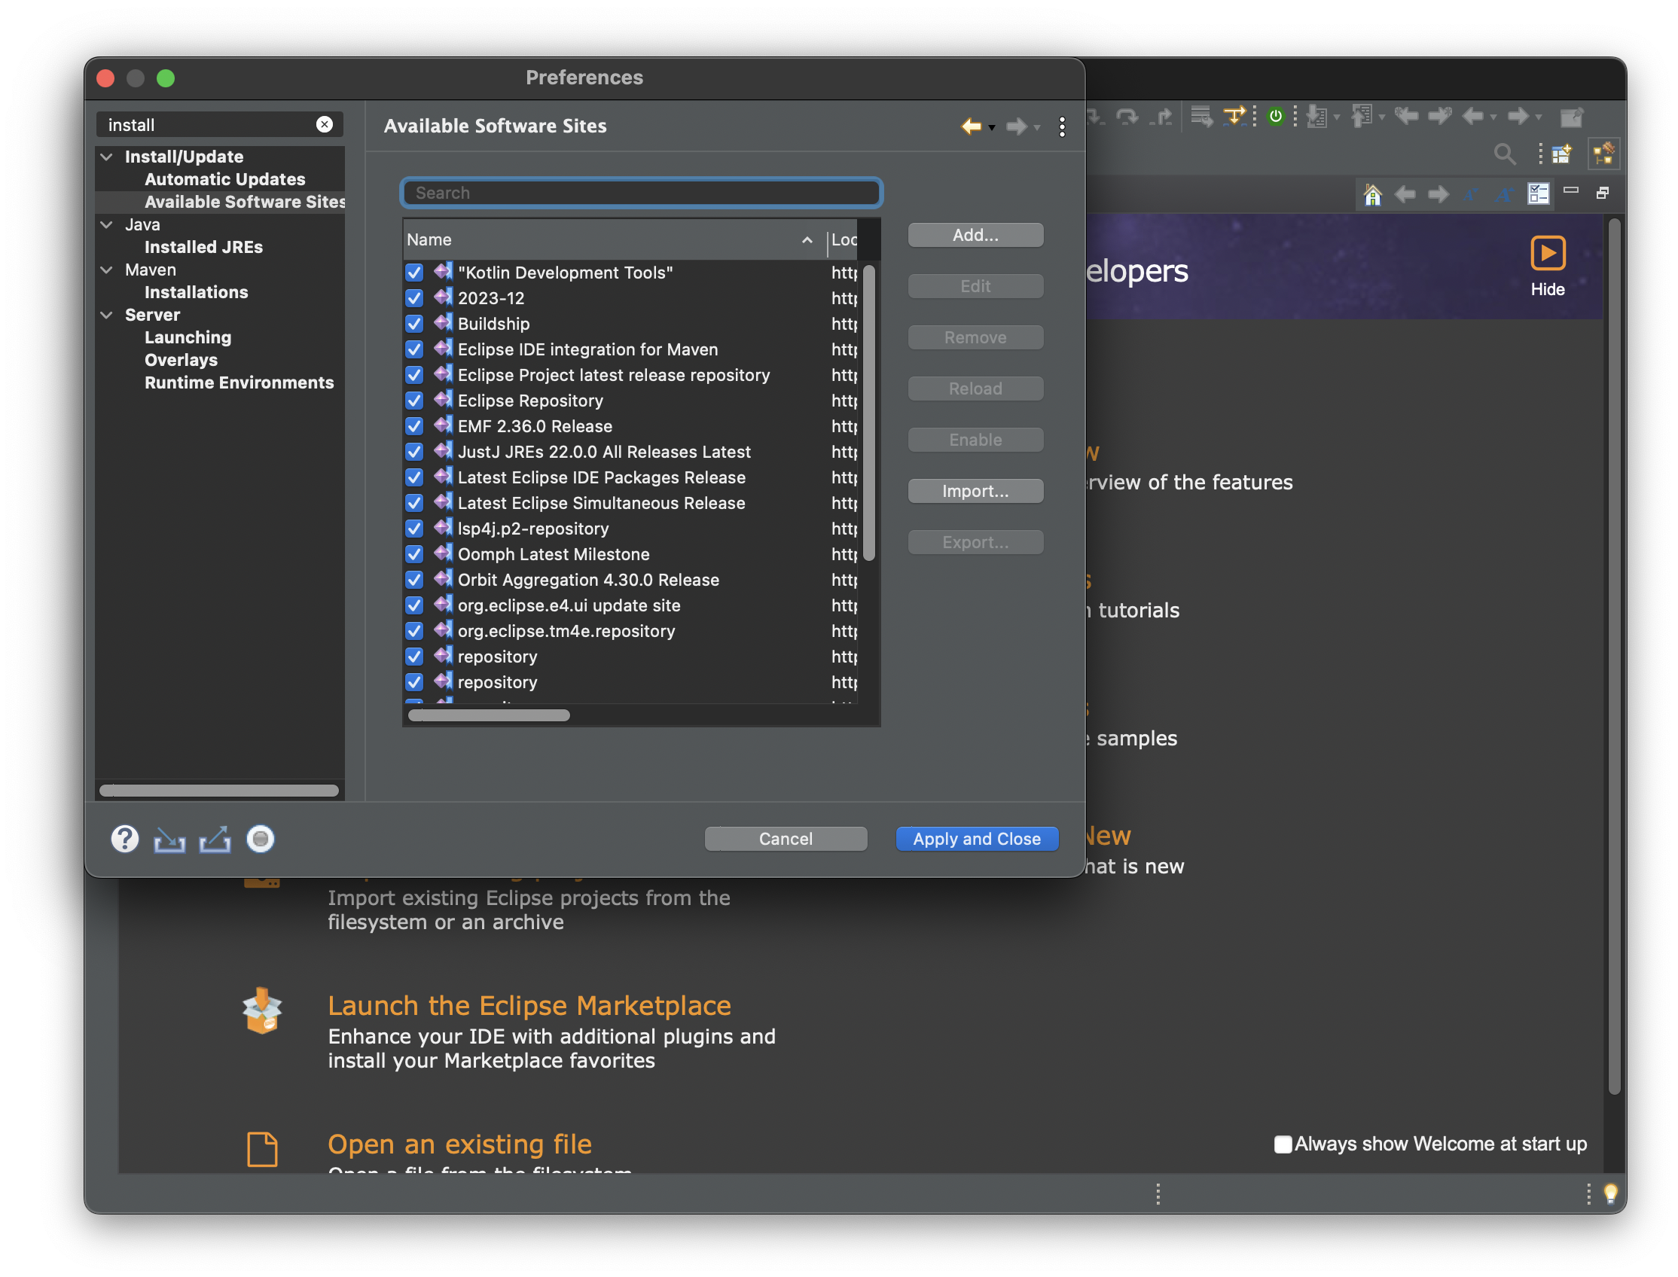Viewport: 1678px width, 1277px height.
Task: Uncheck the Buildship software site
Action: pos(414,324)
